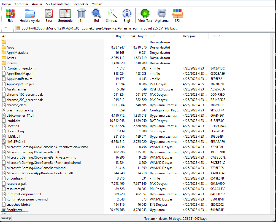Screen dimensions: 276x222
Task: Select the snapshot_blob.bin file name
Action: click(20, 205)
